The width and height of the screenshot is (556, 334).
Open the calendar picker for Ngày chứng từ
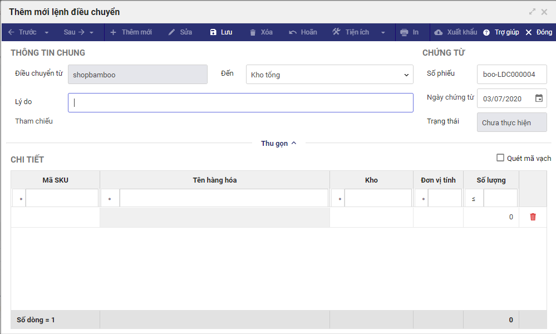(539, 99)
